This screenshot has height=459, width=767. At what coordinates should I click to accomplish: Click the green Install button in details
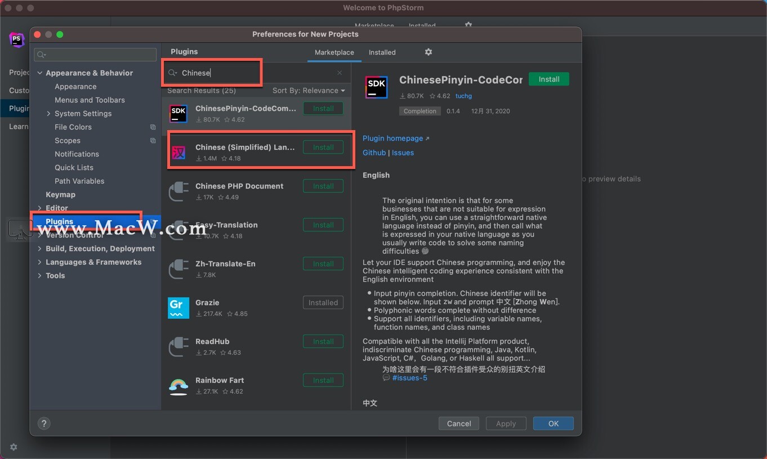click(x=549, y=79)
